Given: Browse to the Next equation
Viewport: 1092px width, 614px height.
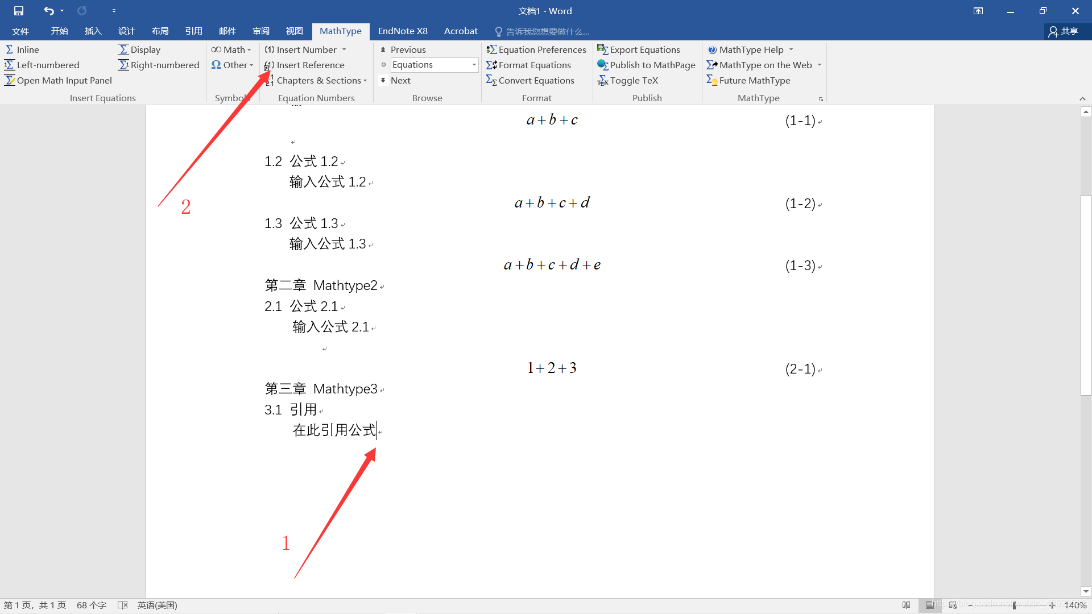Looking at the screenshot, I should tap(399, 80).
